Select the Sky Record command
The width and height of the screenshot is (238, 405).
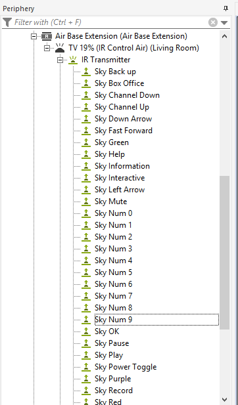click(114, 391)
